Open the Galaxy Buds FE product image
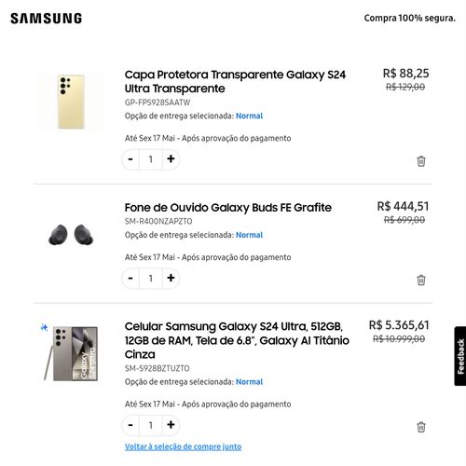 click(x=71, y=235)
